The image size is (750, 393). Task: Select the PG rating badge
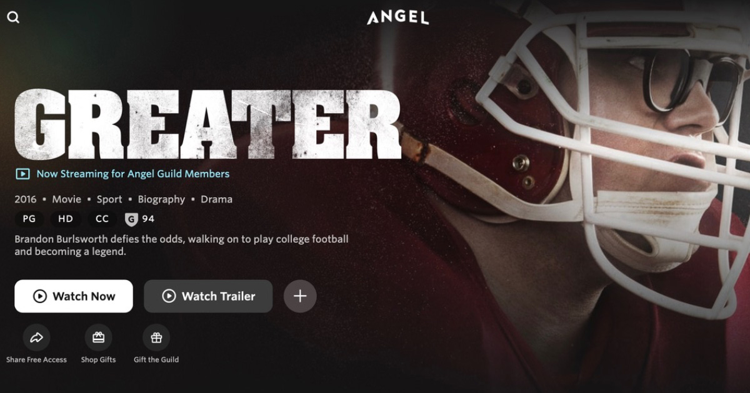tap(29, 219)
